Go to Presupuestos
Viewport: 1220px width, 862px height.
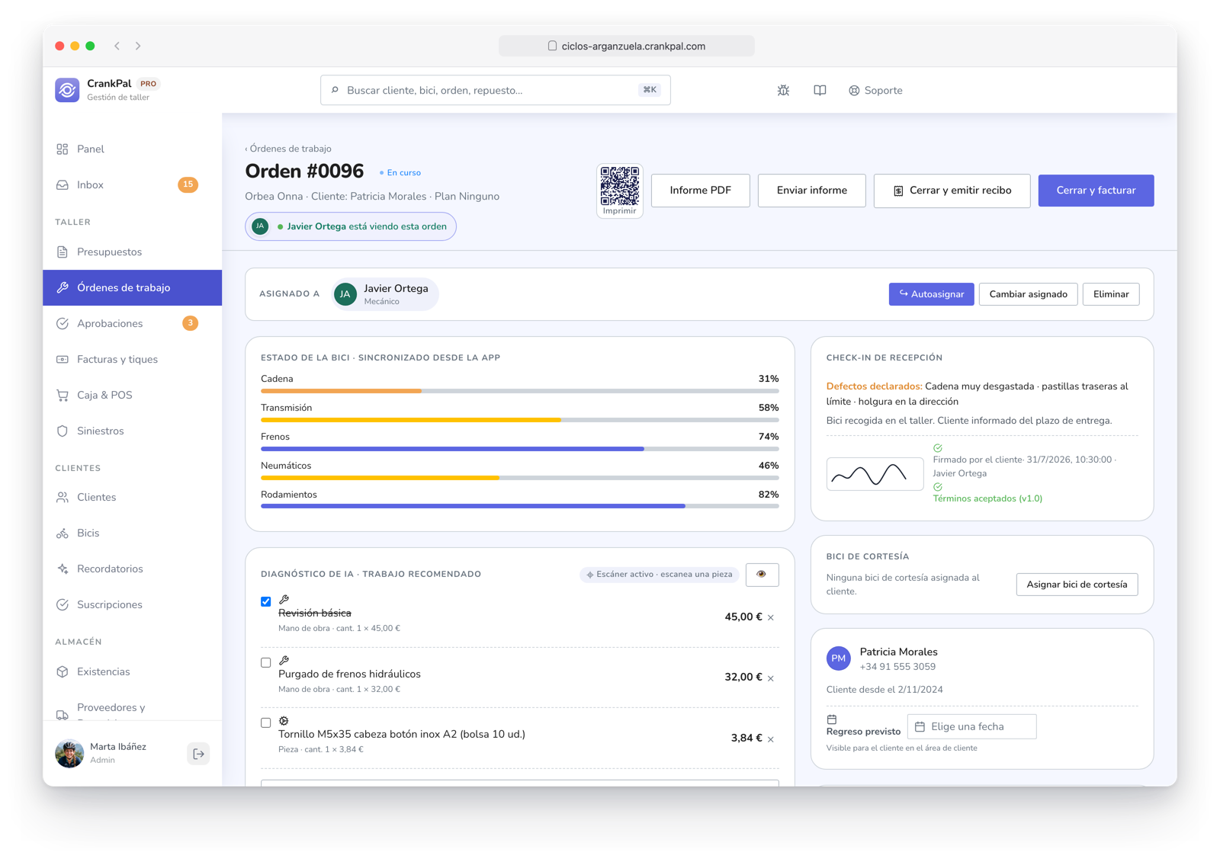(x=132, y=252)
